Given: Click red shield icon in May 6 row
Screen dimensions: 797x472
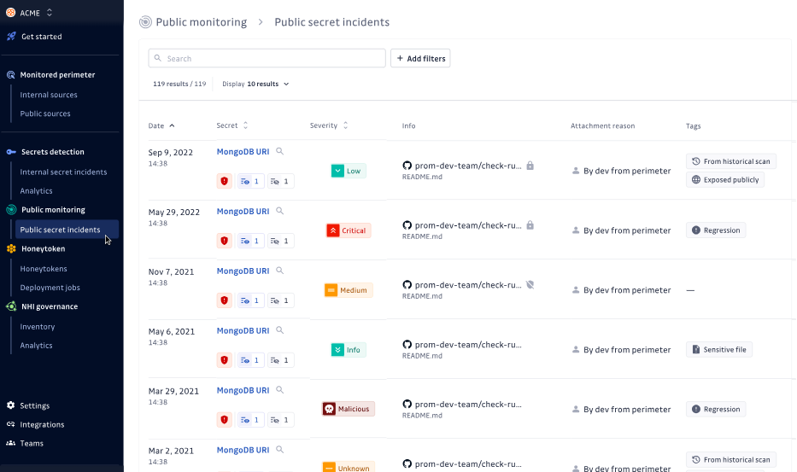Looking at the screenshot, I should coord(224,360).
